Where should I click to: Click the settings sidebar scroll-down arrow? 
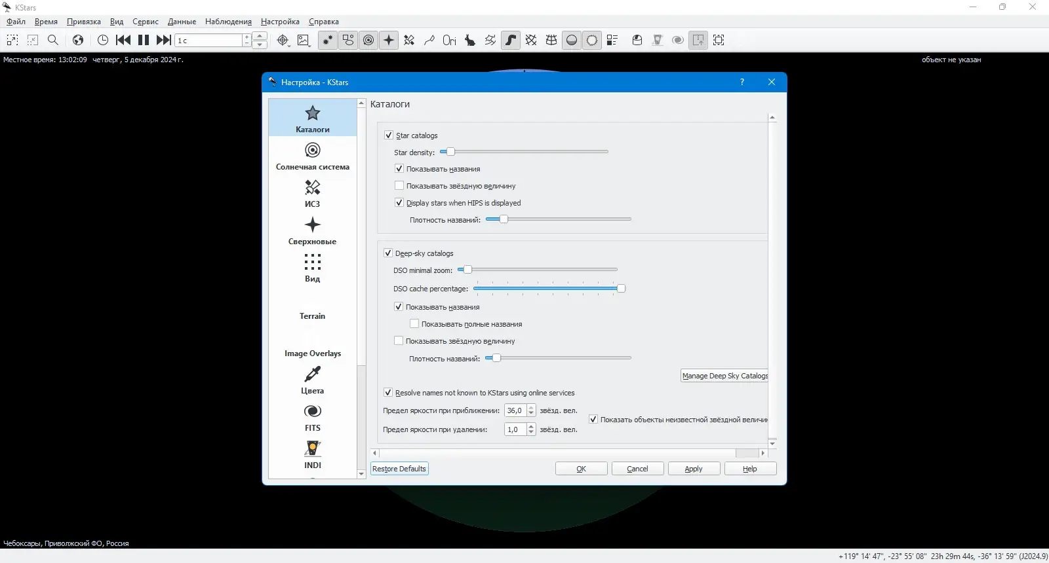point(361,474)
